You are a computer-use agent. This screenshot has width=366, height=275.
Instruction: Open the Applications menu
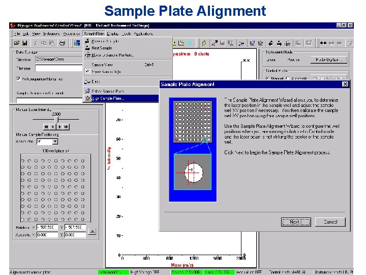(x=143, y=34)
